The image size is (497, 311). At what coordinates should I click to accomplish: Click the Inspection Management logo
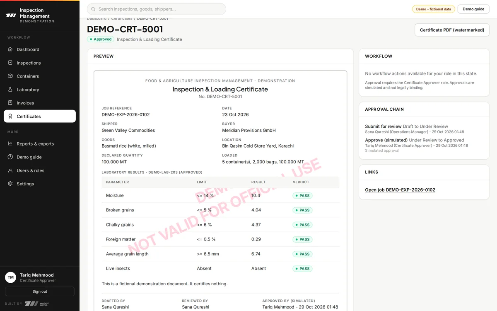pos(11,15)
